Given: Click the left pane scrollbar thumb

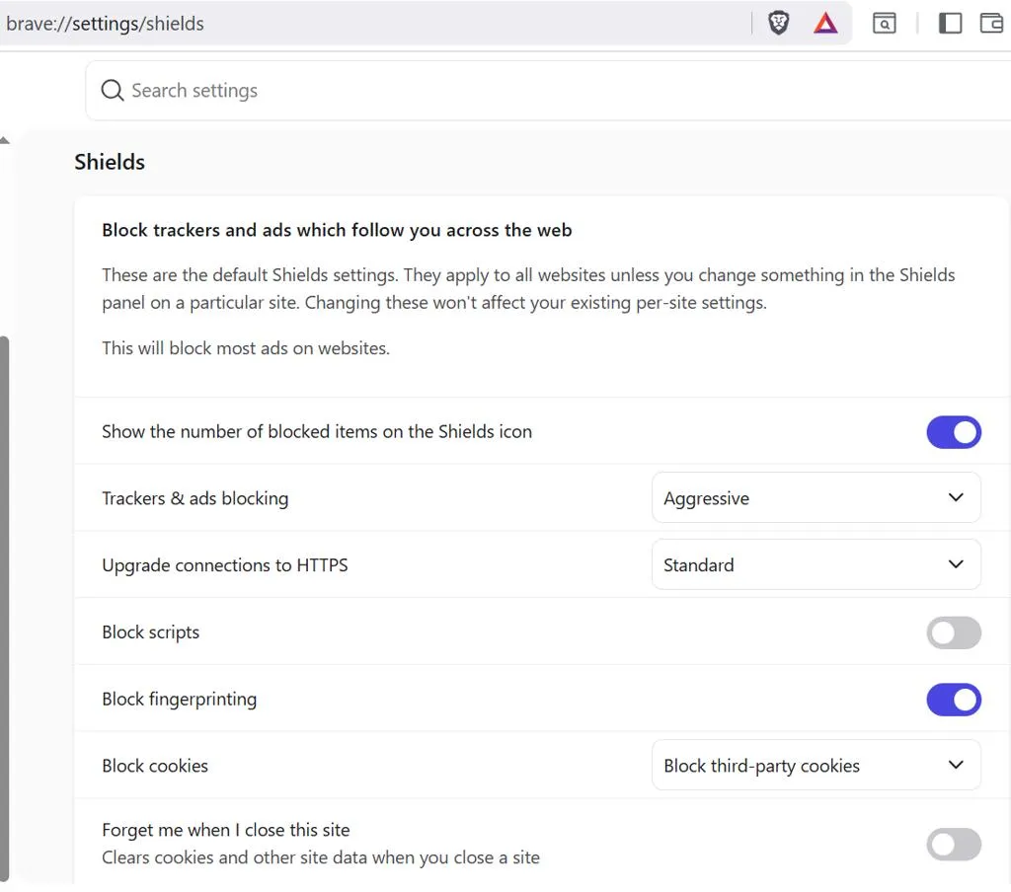Looking at the screenshot, I should [5, 609].
